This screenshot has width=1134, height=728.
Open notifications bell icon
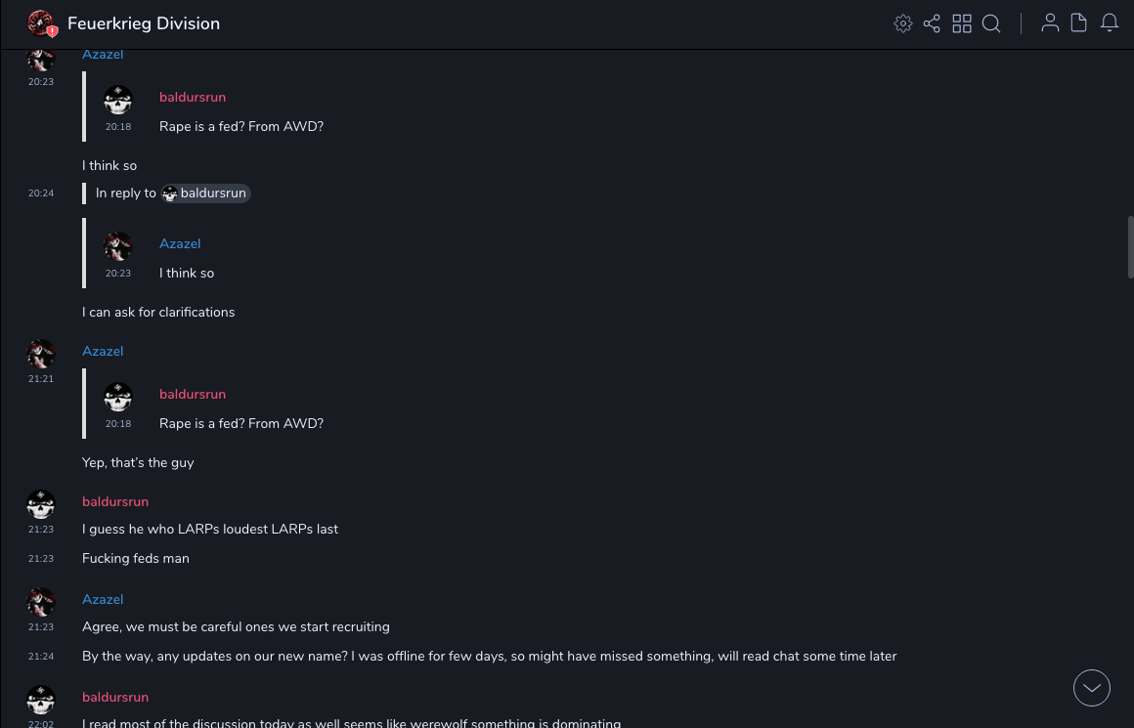pos(1110,23)
